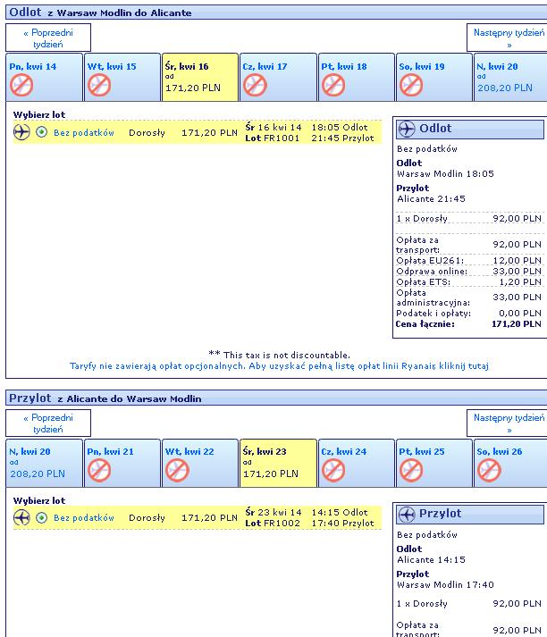Go to previous week for return flights

click(x=48, y=423)
